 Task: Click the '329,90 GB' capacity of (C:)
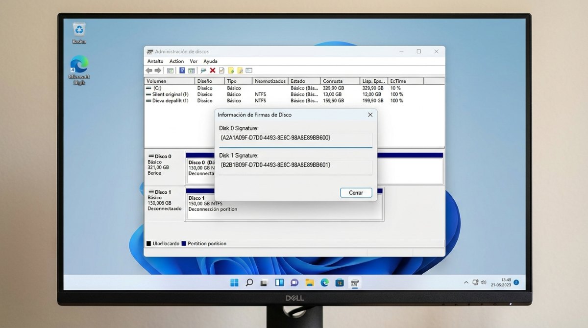click(333, 88)
